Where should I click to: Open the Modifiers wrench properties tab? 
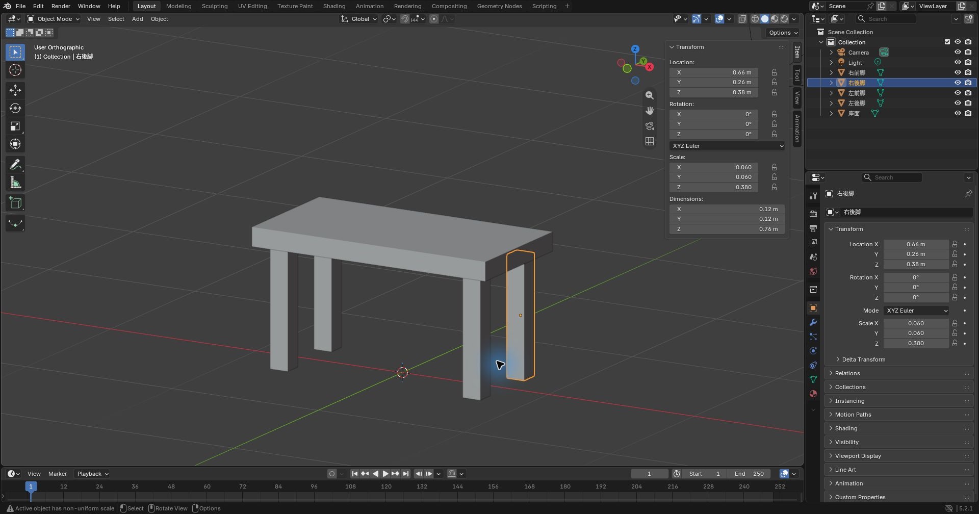[813, 322]
